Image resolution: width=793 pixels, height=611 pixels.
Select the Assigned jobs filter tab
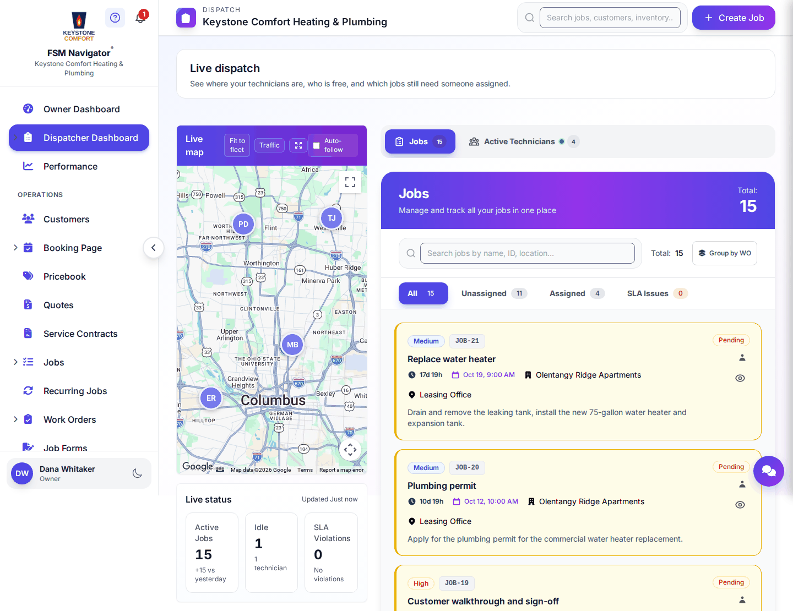click(x=577, y=293)
